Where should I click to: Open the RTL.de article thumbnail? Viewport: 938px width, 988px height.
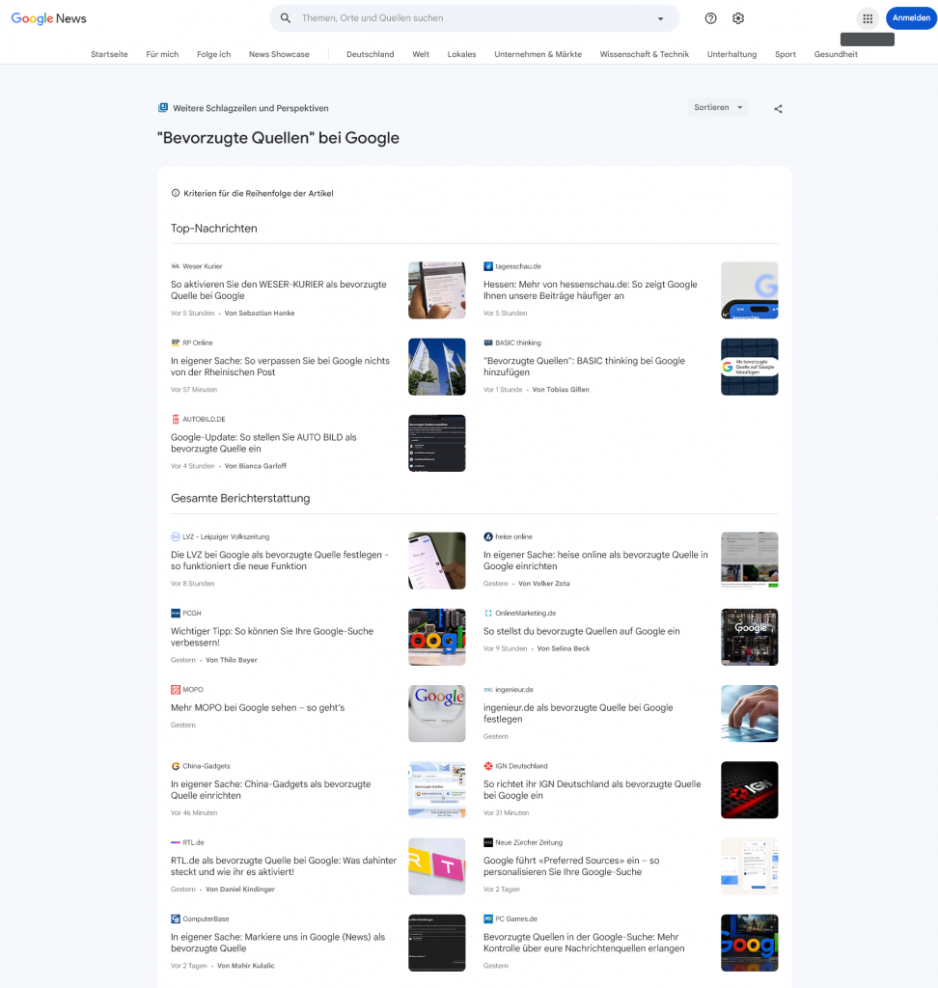point(437,866)
